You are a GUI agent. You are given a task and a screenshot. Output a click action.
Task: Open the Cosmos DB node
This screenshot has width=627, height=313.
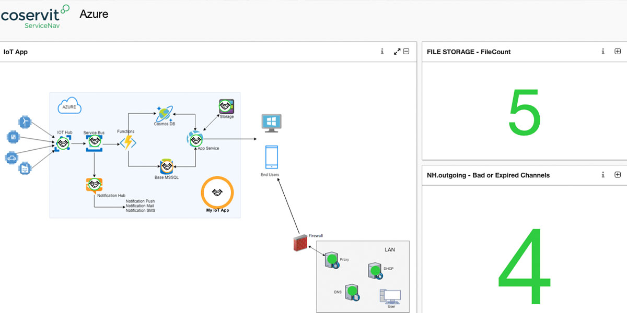[x=165, y=113]
